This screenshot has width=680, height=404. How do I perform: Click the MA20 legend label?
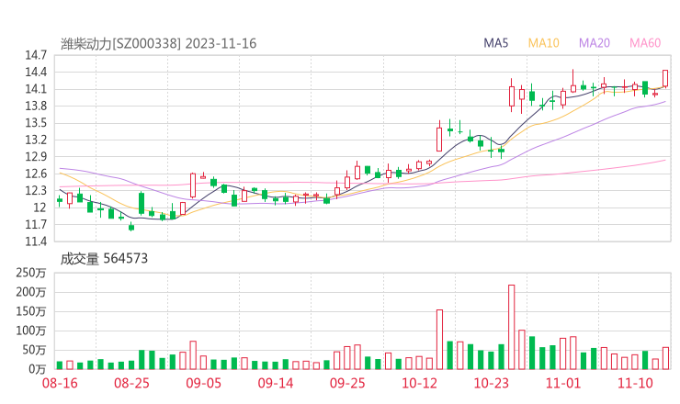595,43
